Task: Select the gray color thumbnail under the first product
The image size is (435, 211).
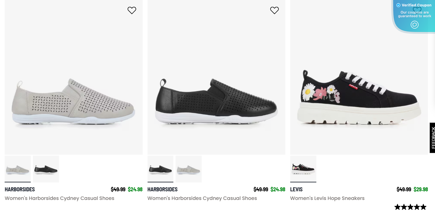Action: point(18,169)
